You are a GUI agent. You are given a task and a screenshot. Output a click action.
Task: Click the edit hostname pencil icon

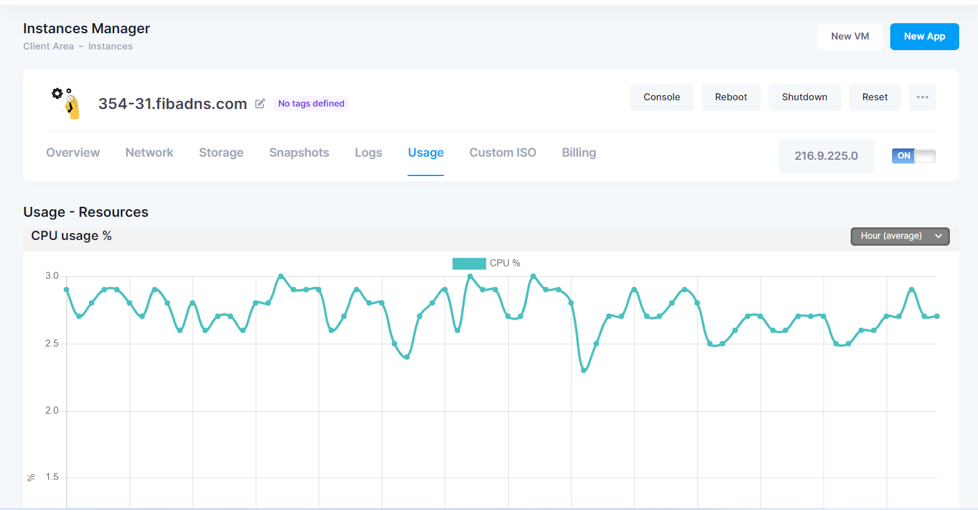click(x=260, y=103)
